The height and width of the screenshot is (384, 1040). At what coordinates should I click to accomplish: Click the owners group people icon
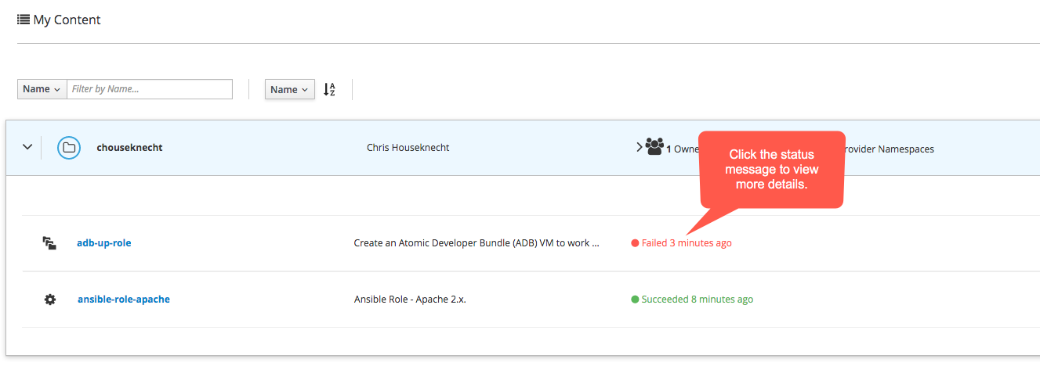click(654, 146)
